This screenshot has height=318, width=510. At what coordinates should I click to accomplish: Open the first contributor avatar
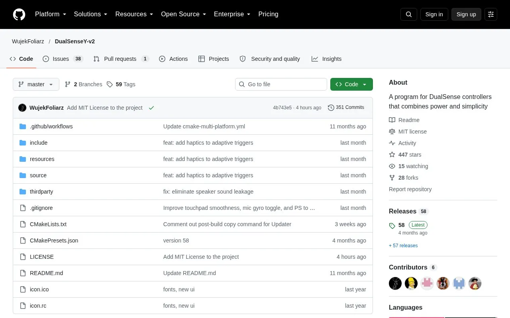tap(395, 283)
